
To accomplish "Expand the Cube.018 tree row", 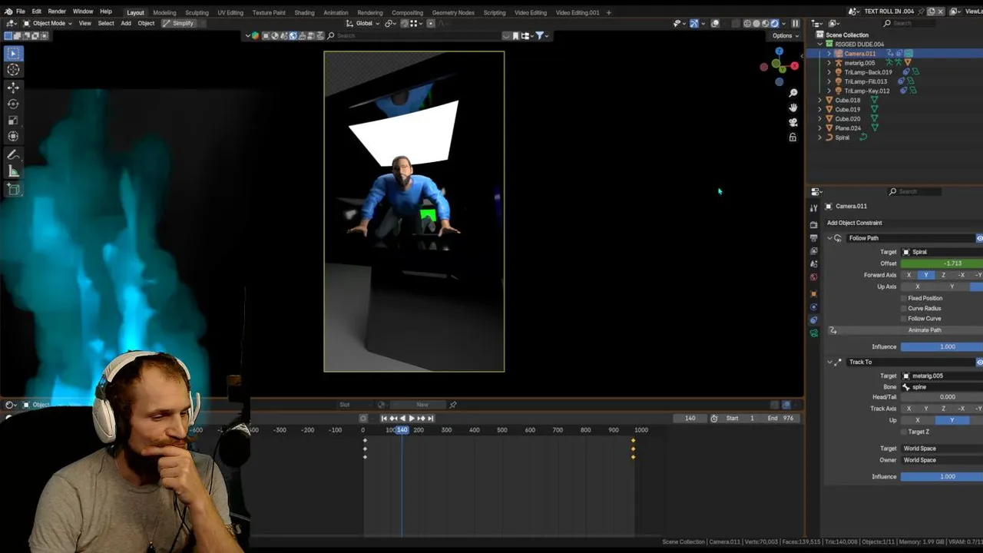I will tap(819, 100).
